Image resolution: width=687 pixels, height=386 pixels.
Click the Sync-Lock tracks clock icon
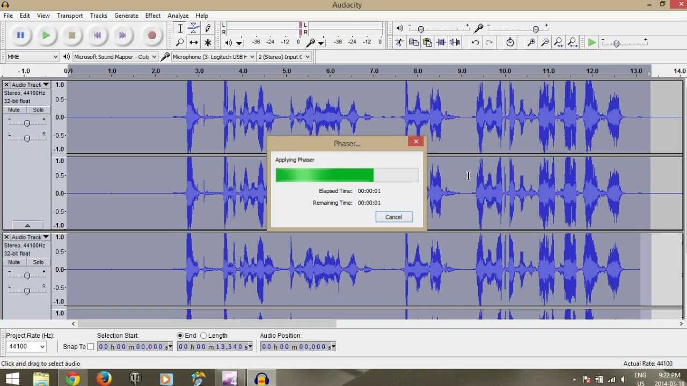click(510, 42)
